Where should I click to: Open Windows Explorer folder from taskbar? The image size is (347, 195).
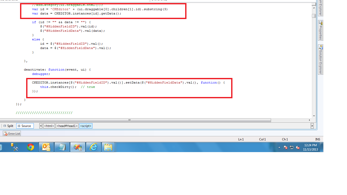click(108, 147)
